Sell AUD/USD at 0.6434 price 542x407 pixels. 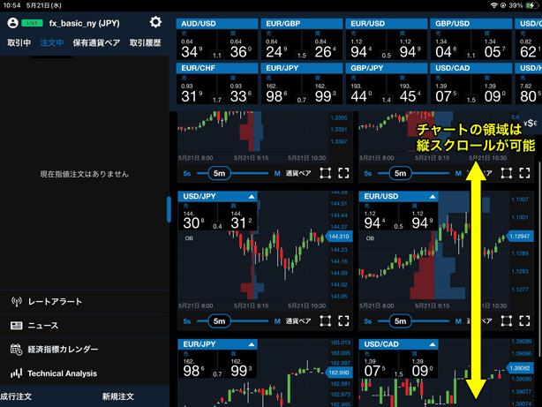click(196, 45)
